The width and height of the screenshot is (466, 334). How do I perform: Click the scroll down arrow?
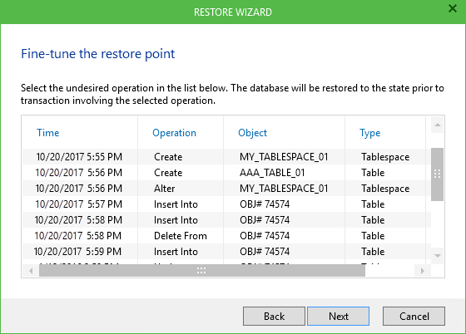437,256
